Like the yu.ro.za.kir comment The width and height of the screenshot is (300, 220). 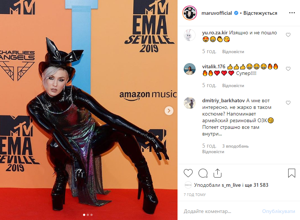tap(288, 35)
